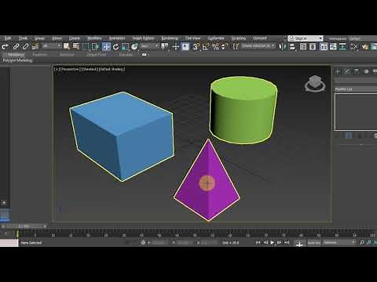Screen dimensions: 377x282
Task: Switch to the Selection ribbon tab
Action: 67,55
